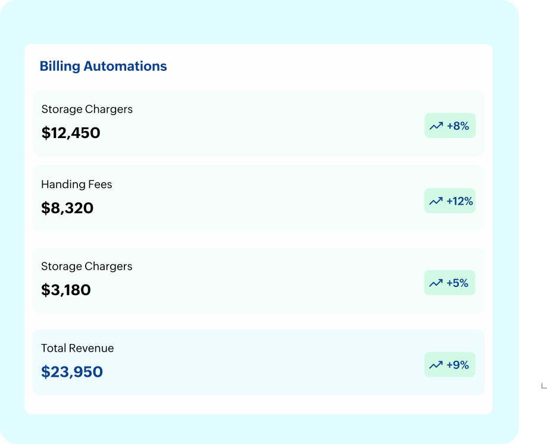The width and height of the screenshot is (547, 444).
Task: Click Storage Chargers label above $12,450
Action: 87,110
